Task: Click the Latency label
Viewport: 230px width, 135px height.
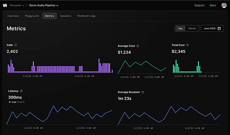Action: tap(13, 91)
